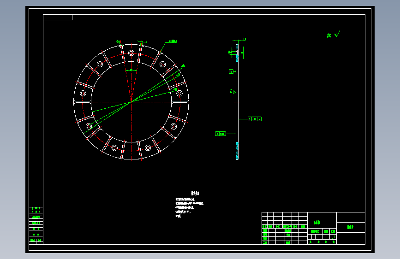Screen dimensions: 400x259
Task: Select the thickness dimension above the side view
Action: pyautogui.click(x=240, y=40)
